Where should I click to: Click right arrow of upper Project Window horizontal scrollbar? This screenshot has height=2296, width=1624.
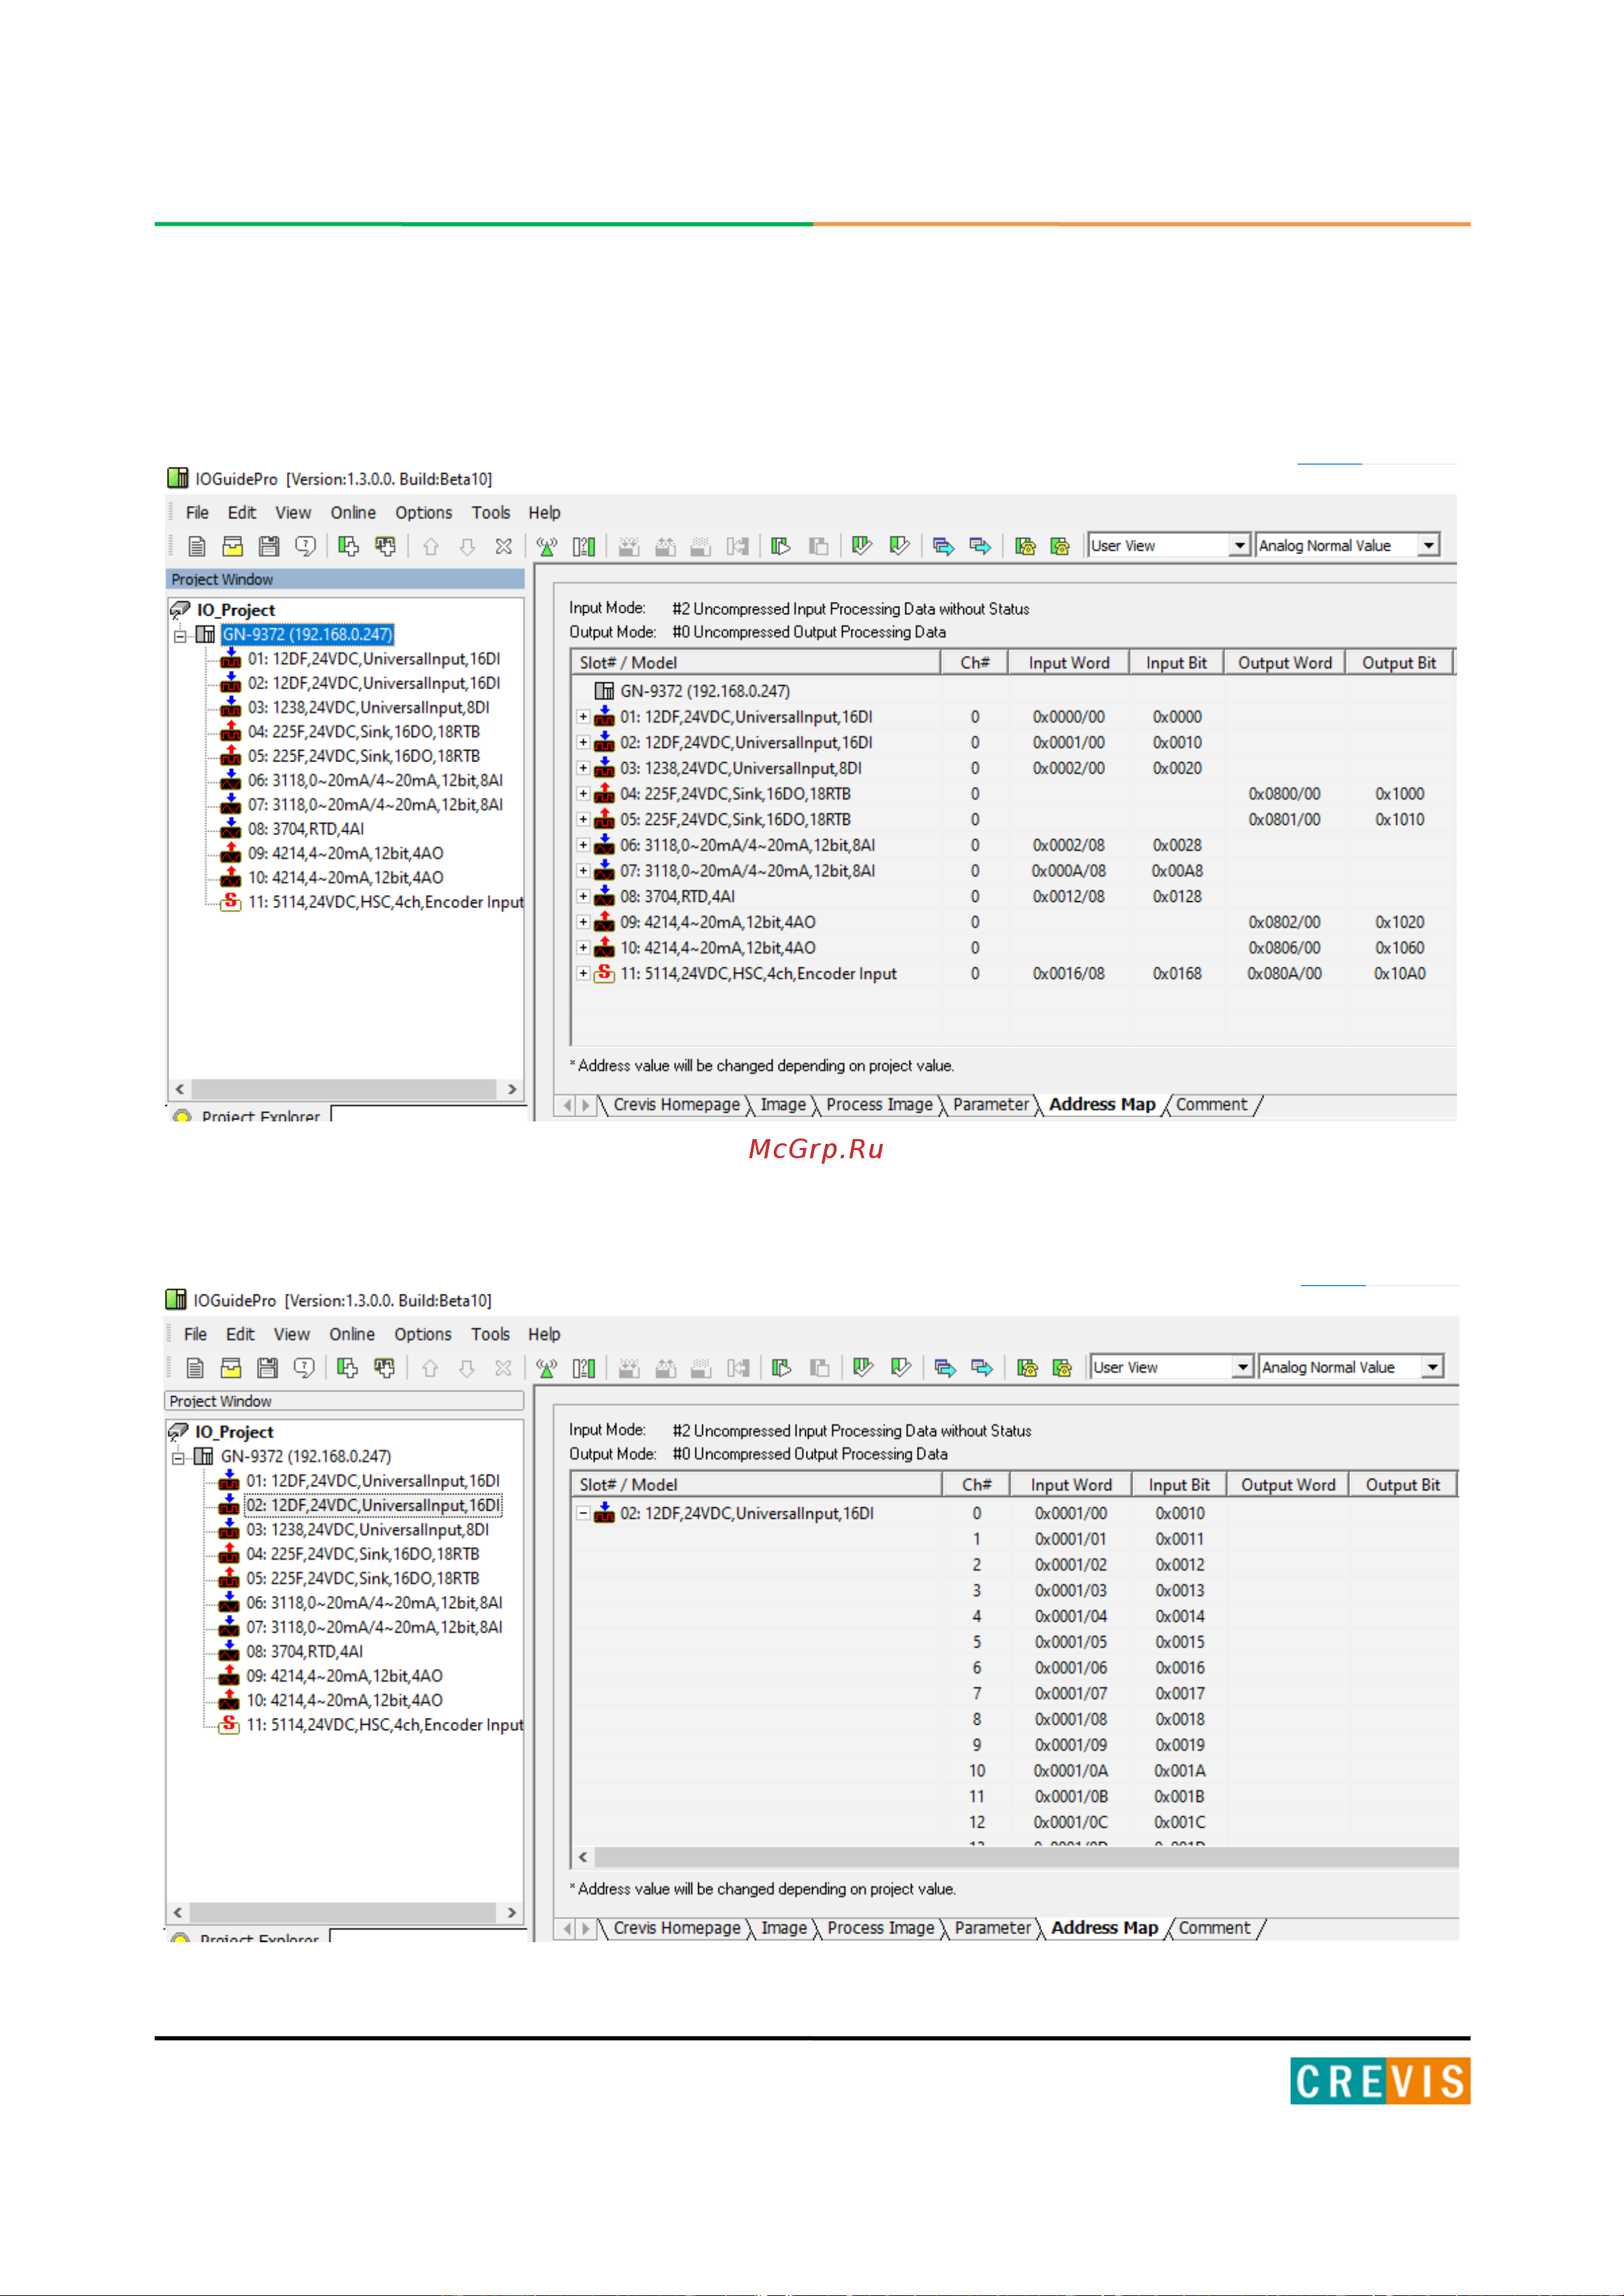pyautogui.click(x=512, y=1089)
